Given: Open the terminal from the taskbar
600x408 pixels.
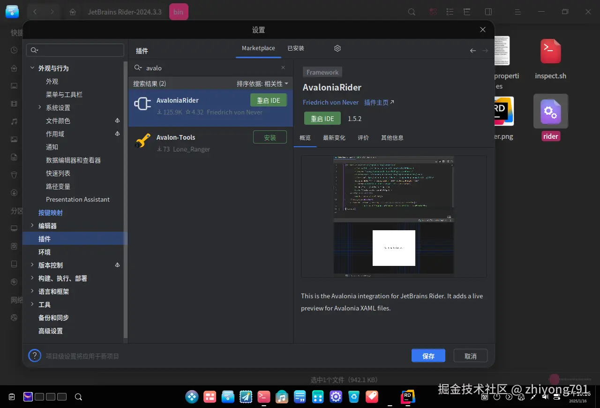Looking at the screenshot, I should (x=264, y=397).
